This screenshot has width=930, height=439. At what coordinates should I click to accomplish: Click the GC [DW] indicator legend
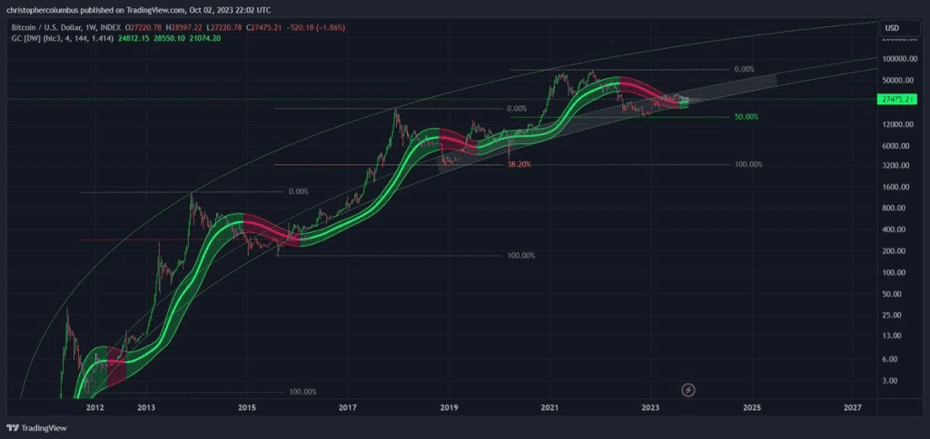tap(58, 38)
